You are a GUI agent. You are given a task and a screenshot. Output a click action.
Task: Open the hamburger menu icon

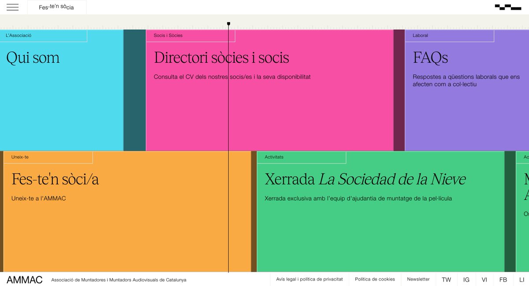click(12, 7)
